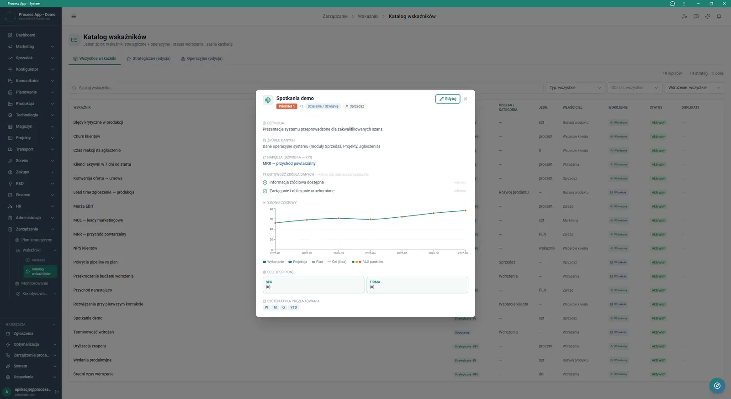
Task: Open the 'Typ: wszystkie' dropdown
Action: 576,88
